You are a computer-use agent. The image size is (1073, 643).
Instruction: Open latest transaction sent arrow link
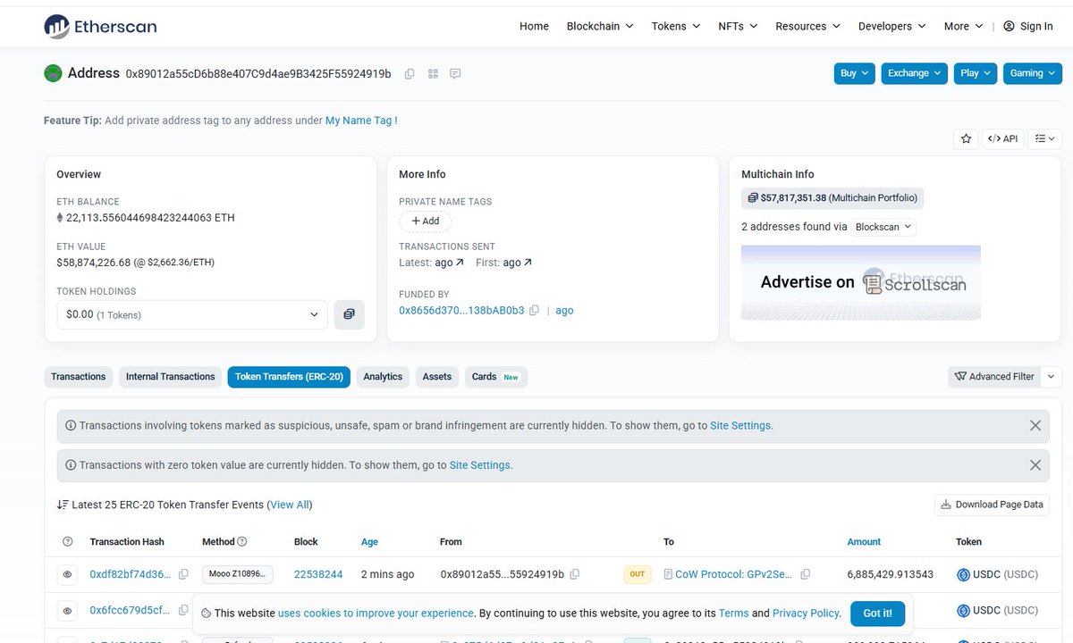pyautogui.click(x=450, y=263)
